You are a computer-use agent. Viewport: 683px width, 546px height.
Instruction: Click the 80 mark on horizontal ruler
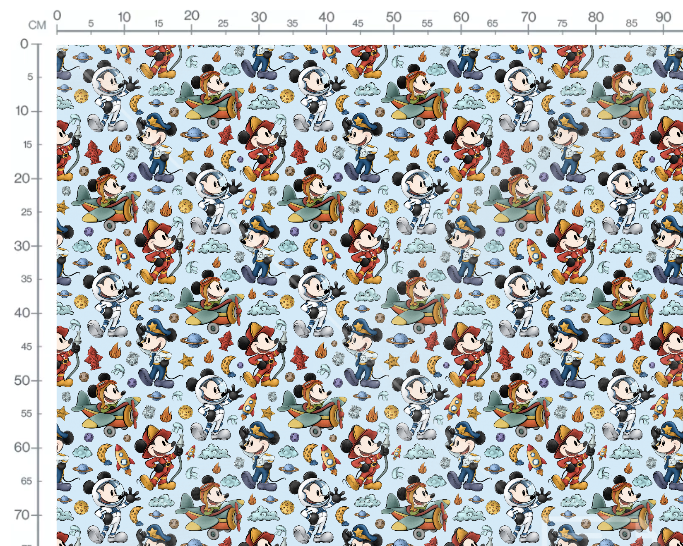click(x=596, y=17)
